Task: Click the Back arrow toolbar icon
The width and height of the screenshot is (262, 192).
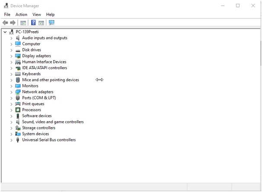Action: click(5, 22)
